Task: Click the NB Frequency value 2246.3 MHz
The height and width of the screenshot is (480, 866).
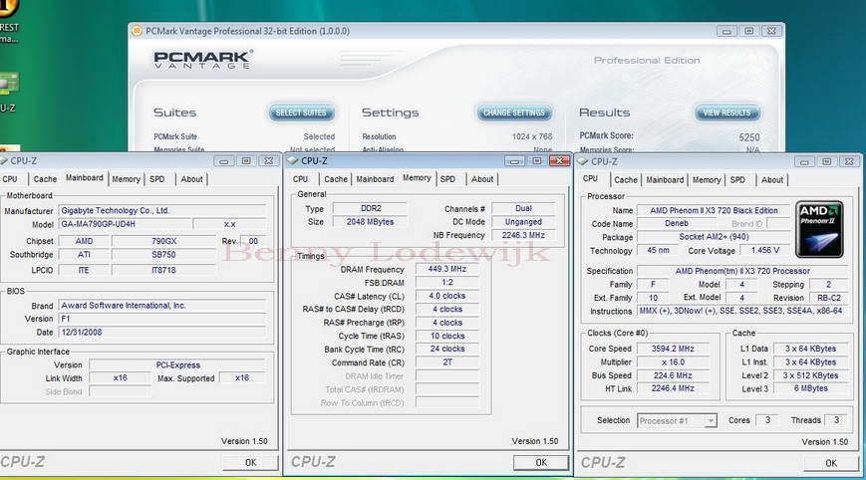Action: [523, 235]
